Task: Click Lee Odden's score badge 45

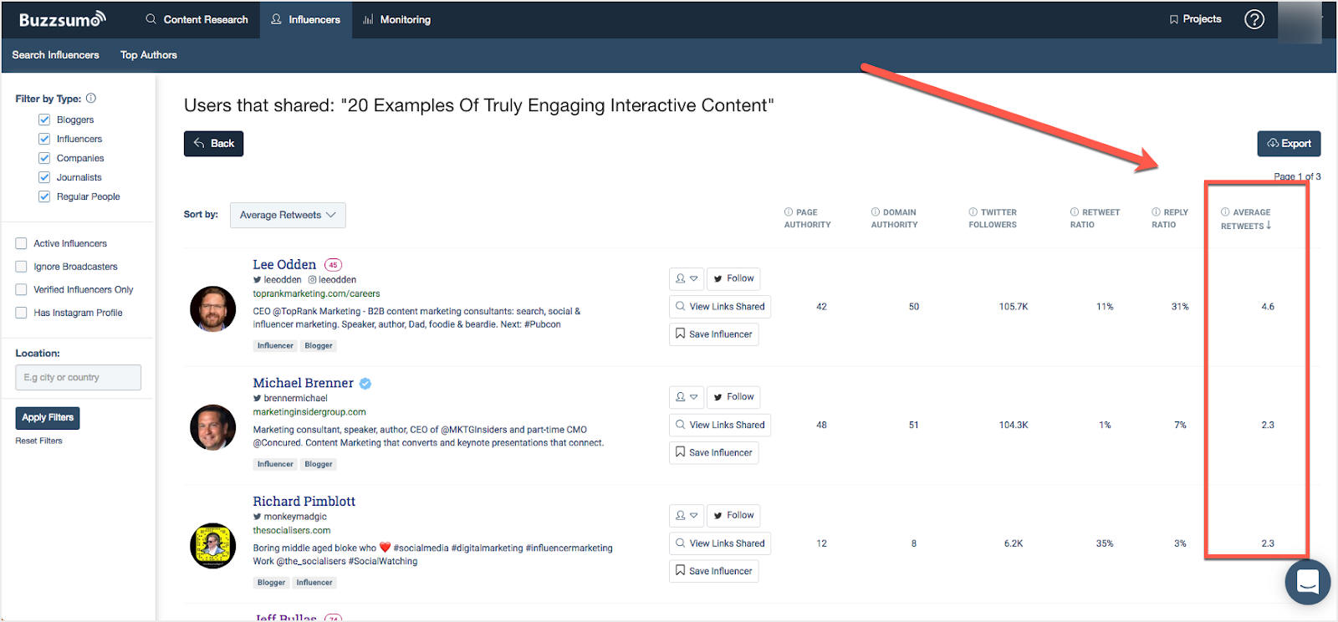Action: (x=333, y=265)
